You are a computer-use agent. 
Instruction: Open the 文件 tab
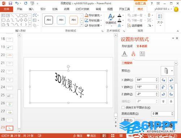(7, 9)
